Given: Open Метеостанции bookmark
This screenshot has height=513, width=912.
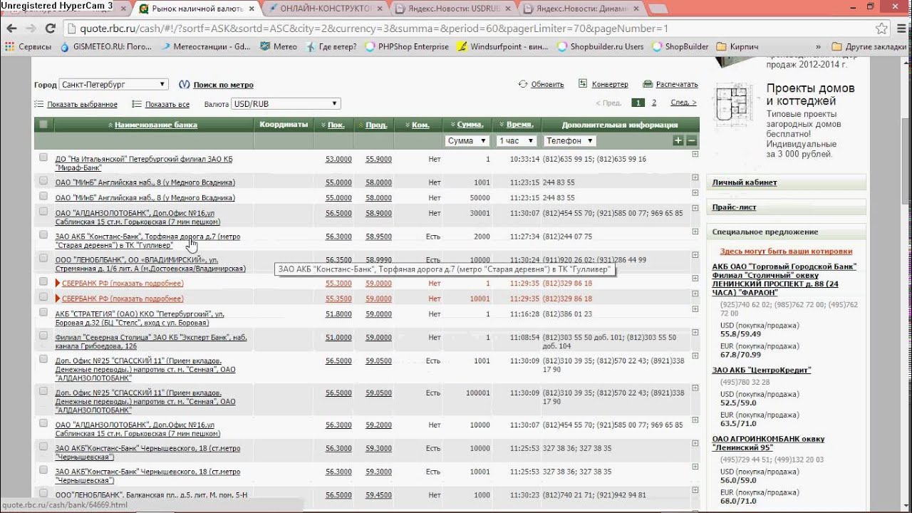Looking at the screenshot, I should point(205,46).
